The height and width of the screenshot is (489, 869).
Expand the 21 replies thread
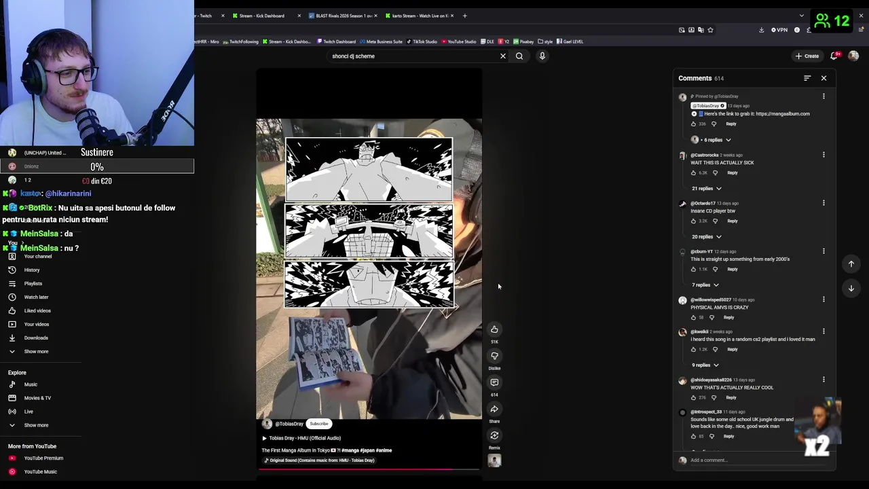pos(707,188)
